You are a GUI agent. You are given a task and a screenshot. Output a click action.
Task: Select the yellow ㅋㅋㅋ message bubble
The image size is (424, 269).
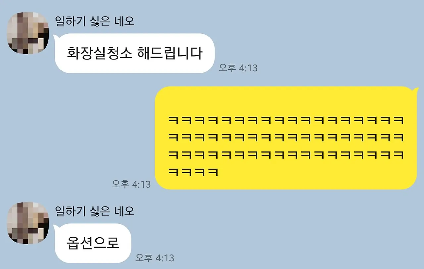(x=286, y=138)
